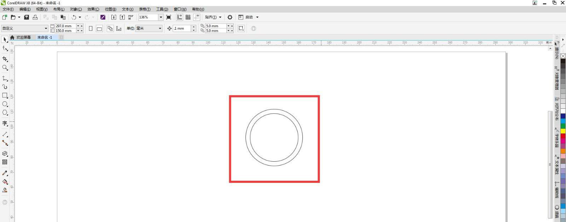Choose the Polygon tool
The height and width of the screenshot is (222, 566).
(x=5, y=113)
